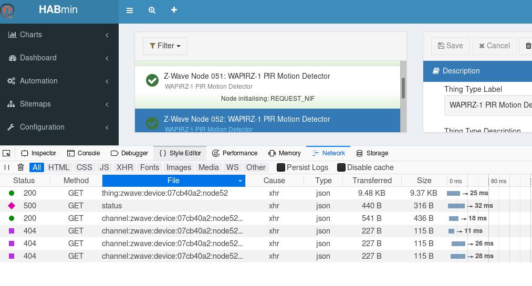This screenshot has height=286, width=532.
Task: Toggle the CSS network filter
Action: (x=84, y=167)
